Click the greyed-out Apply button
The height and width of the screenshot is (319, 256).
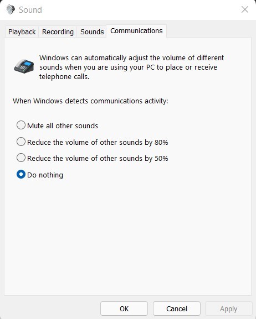click(x=228, y=308)
